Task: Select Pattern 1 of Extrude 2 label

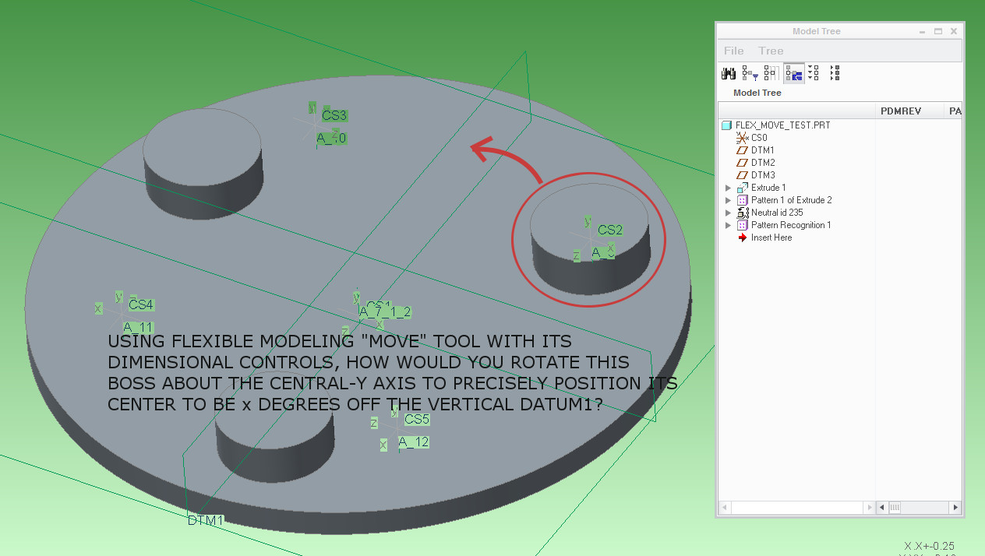Action: (x=792, y=200)
